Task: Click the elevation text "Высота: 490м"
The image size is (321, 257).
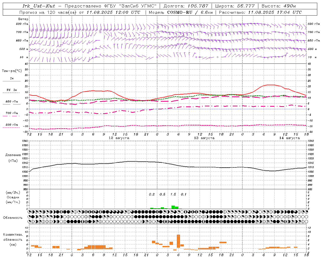Action: click(279, 6)
